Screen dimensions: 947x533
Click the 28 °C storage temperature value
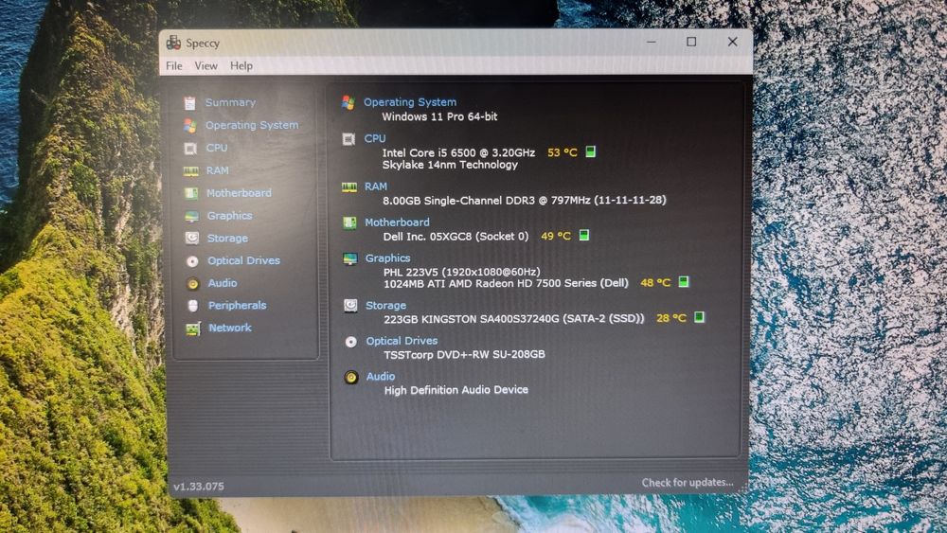click(x=671, y=318)
